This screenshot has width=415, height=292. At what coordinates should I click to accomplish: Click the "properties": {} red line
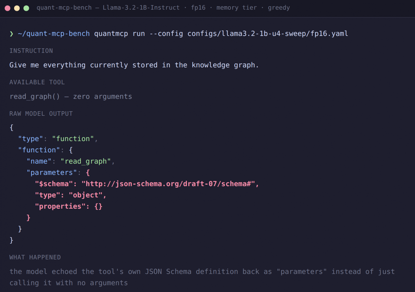coord(69,206)
